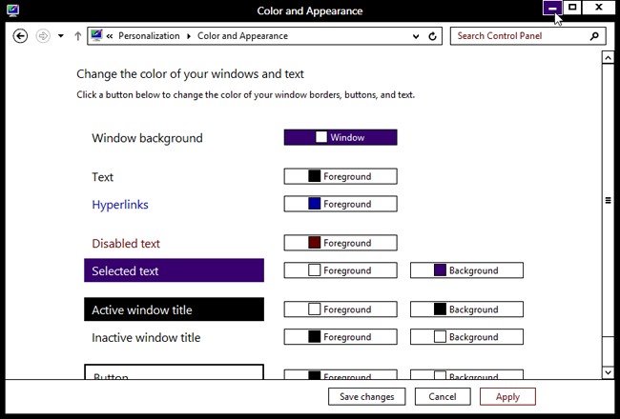Click the Back navigation arrow
Screen dimensions: 620x419
click(21, 36)
